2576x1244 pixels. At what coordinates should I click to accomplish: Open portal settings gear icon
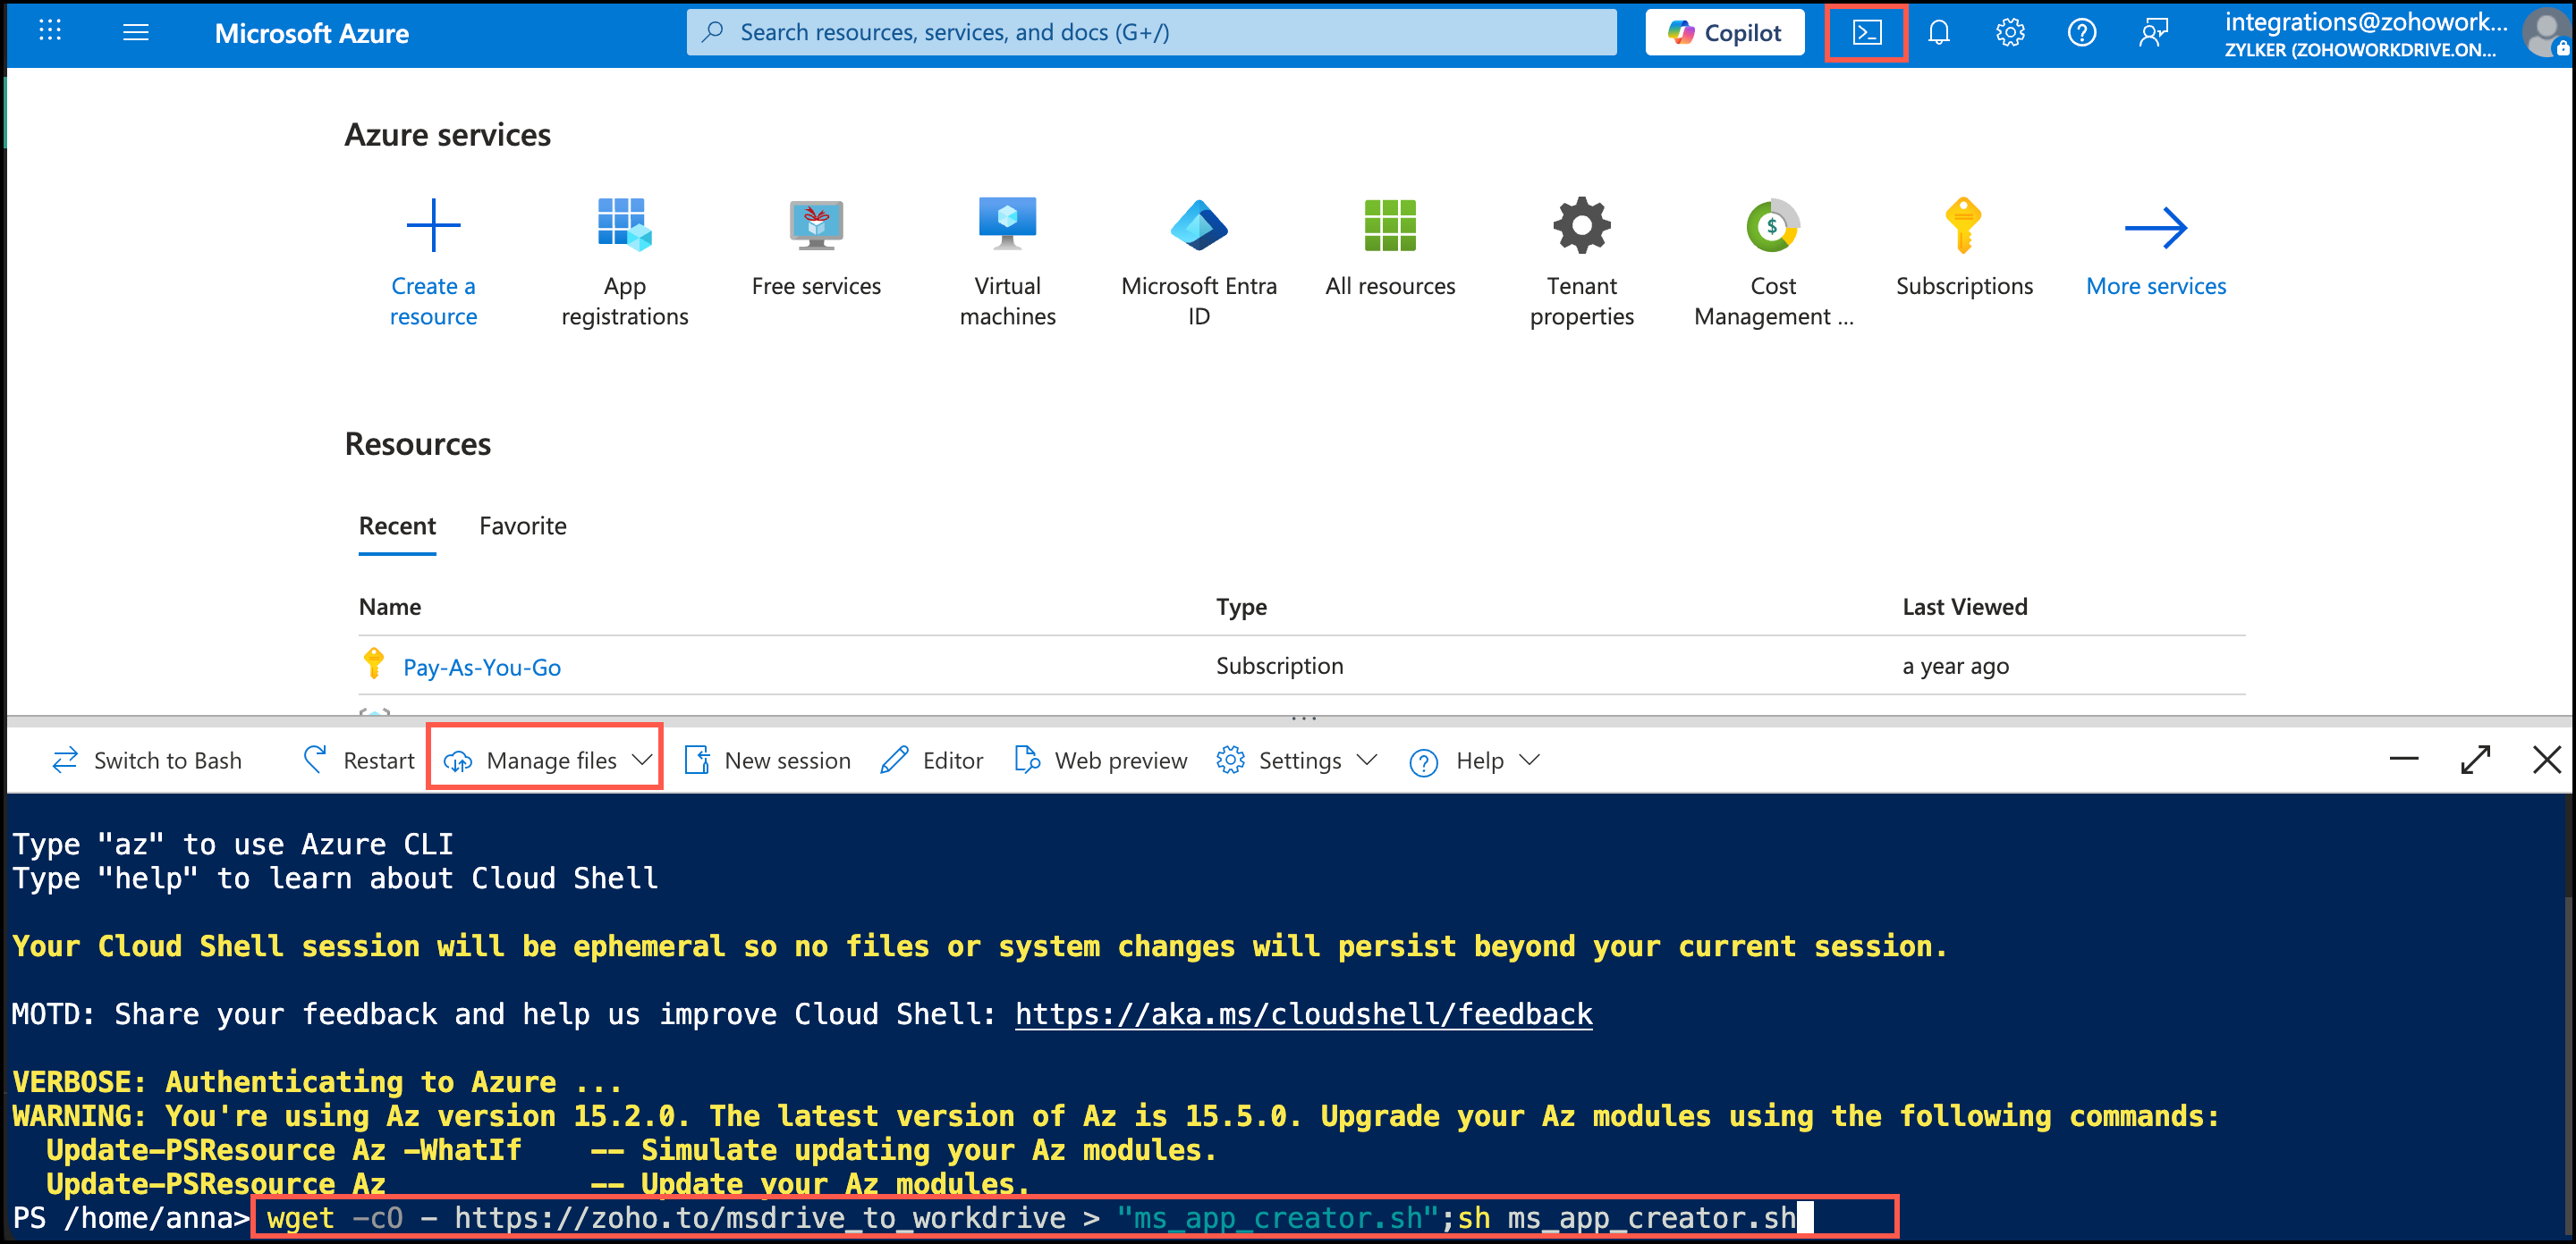point(2010,33)
